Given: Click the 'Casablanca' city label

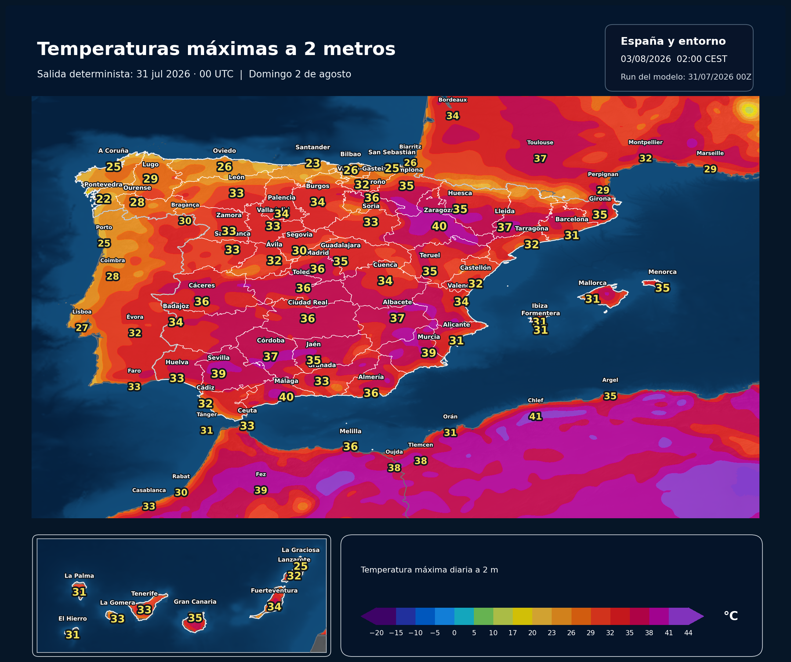Looking at the screenshot, I should 149,490.
